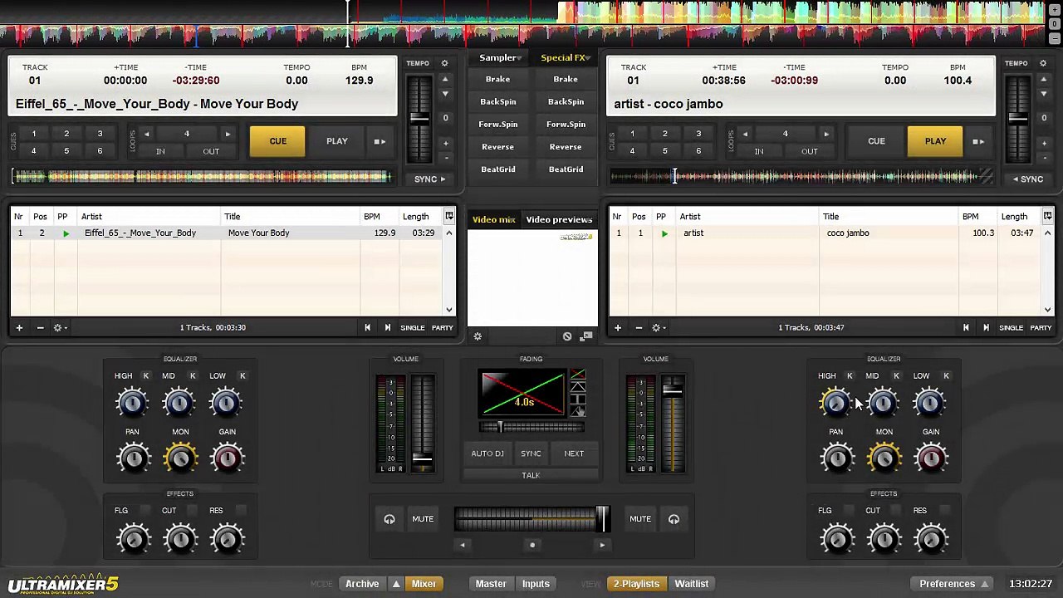
Task: Increase the left deck loop length
Action: coord(228,135)
